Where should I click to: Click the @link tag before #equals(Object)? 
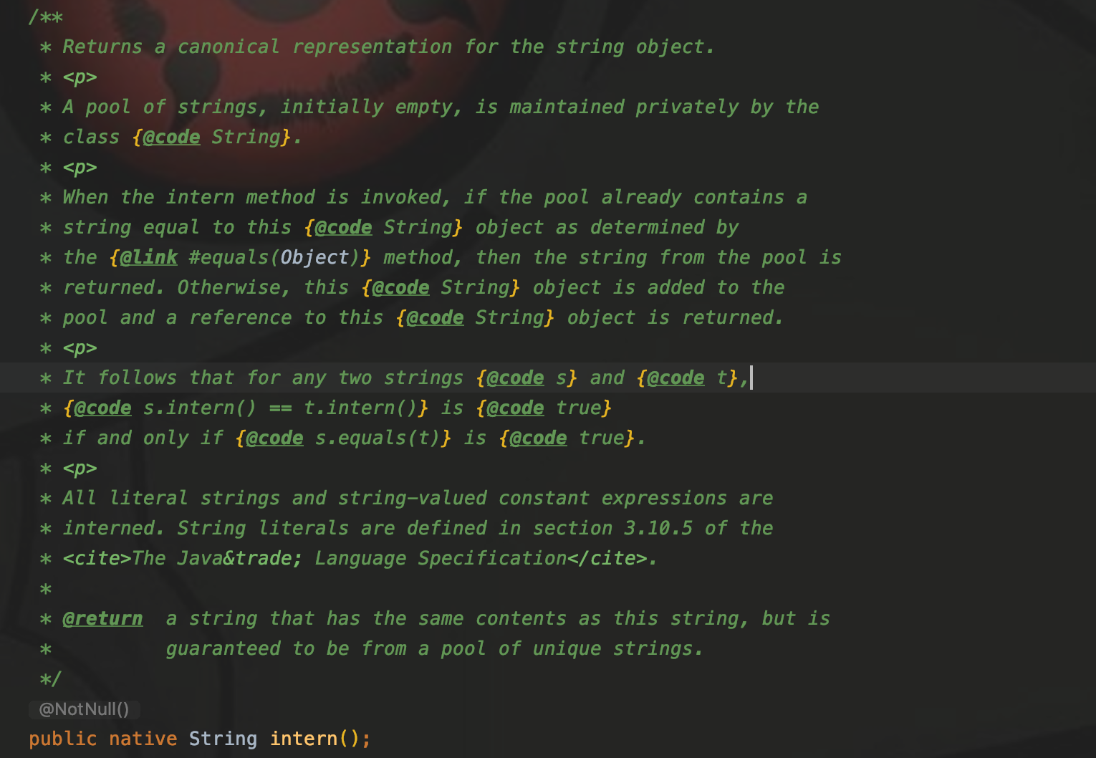click(149, 257)
